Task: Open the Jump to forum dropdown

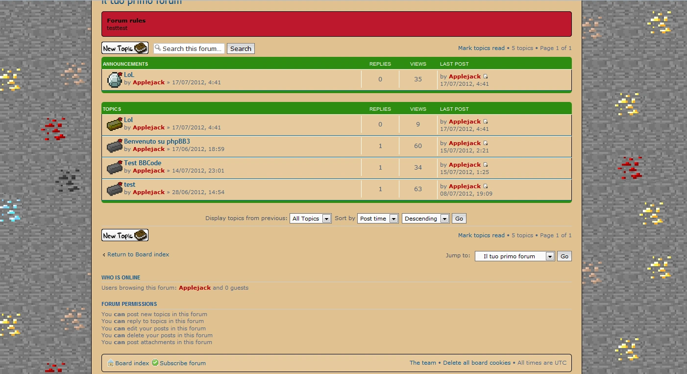Action: (515, 256)
